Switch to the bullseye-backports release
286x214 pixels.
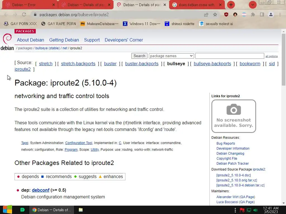212,64
